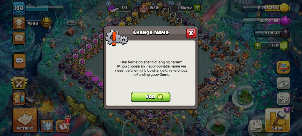This screenshot has height=136, width=302.
Task: Tap the Attack! map button
Action: pyautogui.click(x=25, y=120)
